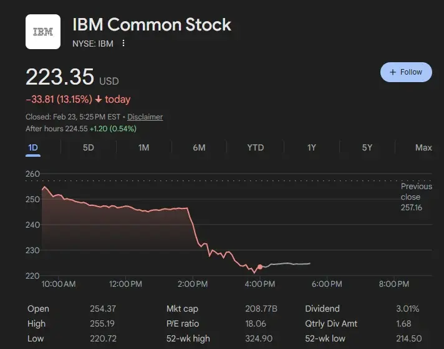Click the Mkt cap value 208.77B
Screen dimensions: 444x349
[x=261, y=309]
